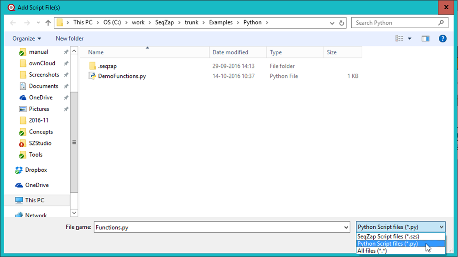Image resolution: width=458 pixels, height=257 pixels.
Task: Choose Python Script files (*.py) option
Action: pos(401,244)
